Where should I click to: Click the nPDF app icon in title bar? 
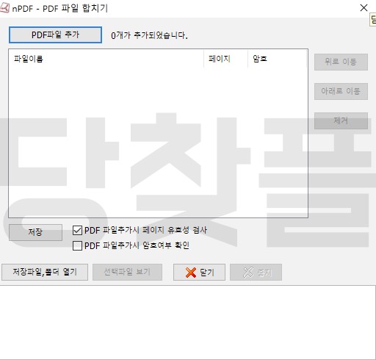click(x=4, y=8)
